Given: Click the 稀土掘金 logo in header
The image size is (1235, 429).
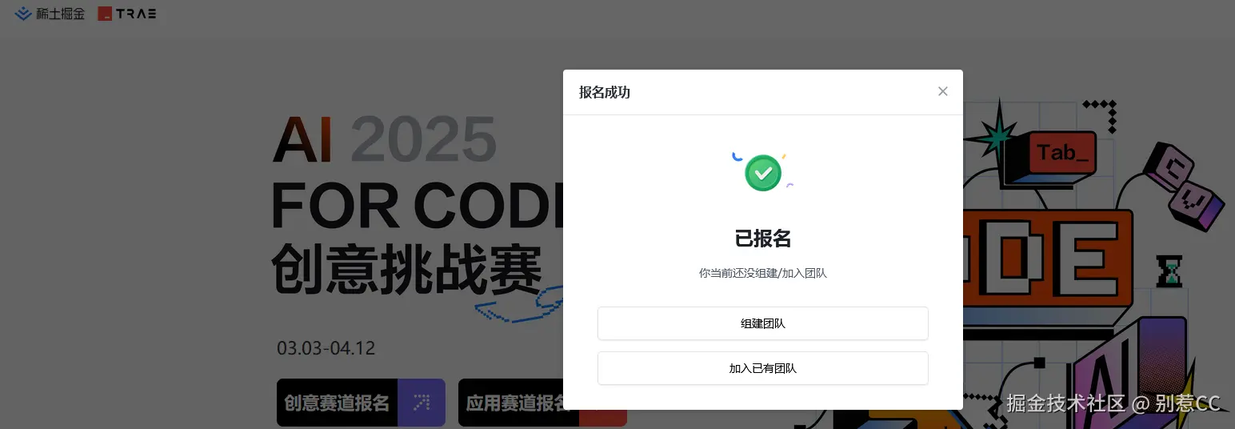Looking at the screenshot, I should point(50,14).
